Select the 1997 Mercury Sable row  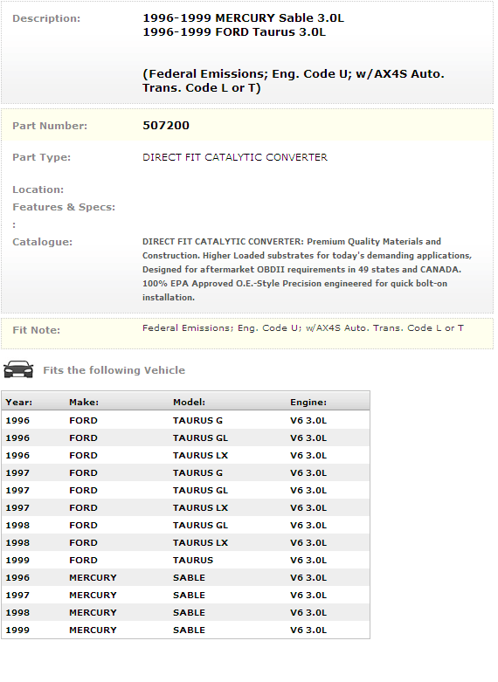click(186, 595)
